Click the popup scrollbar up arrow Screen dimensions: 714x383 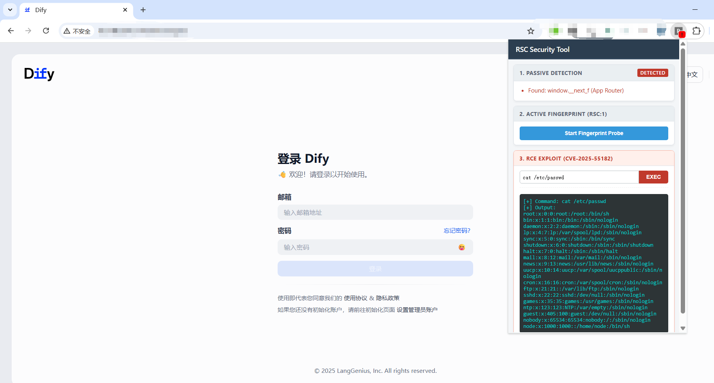point(683,44)
